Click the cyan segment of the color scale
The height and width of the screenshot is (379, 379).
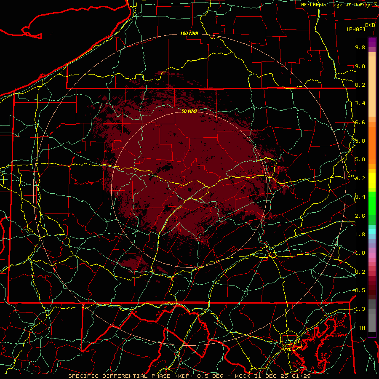click(372, 232)
